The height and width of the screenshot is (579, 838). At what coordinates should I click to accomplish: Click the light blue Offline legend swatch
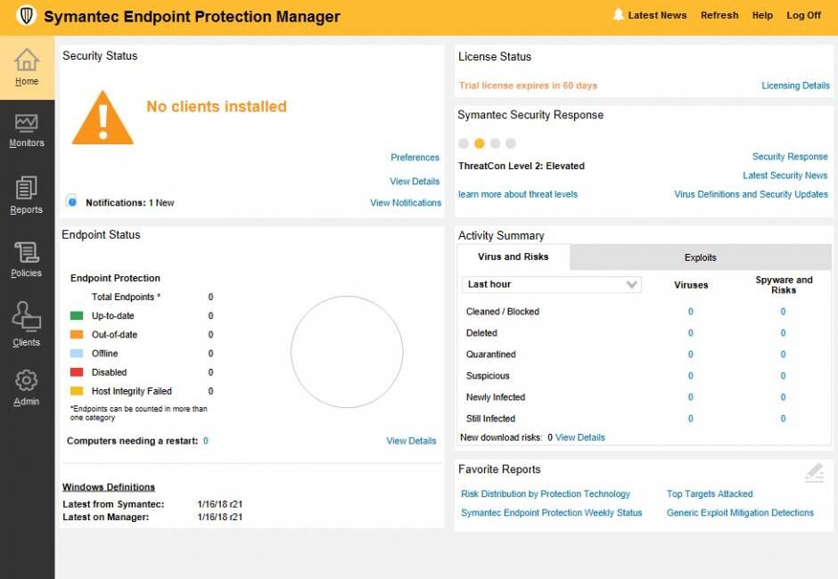[77, 353]
